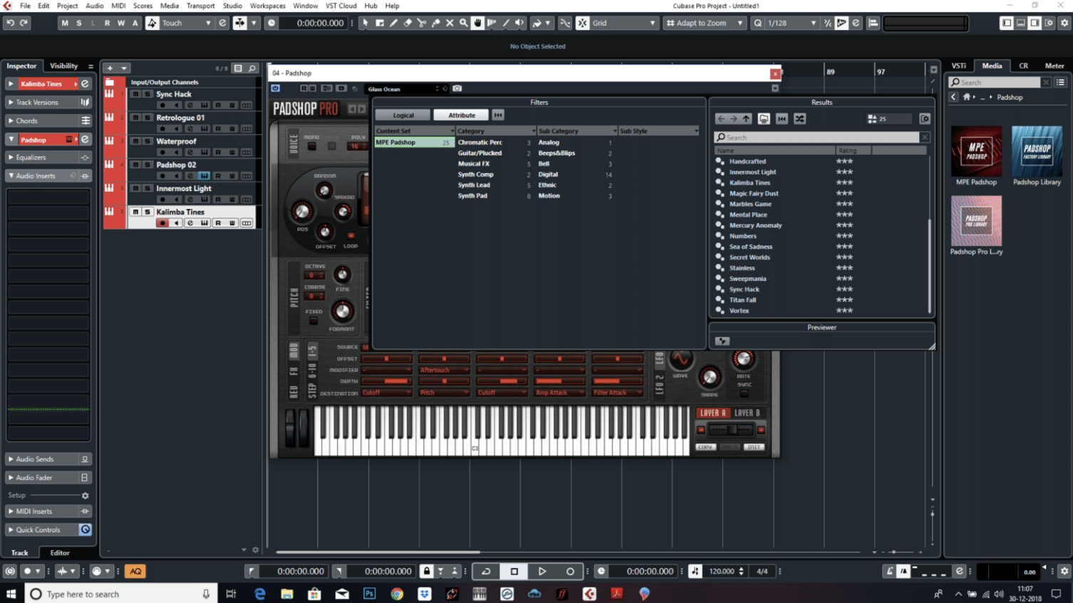Select the Zoom magnifier tool
Screen dimensions: 1073x603
tap(464, 23)
